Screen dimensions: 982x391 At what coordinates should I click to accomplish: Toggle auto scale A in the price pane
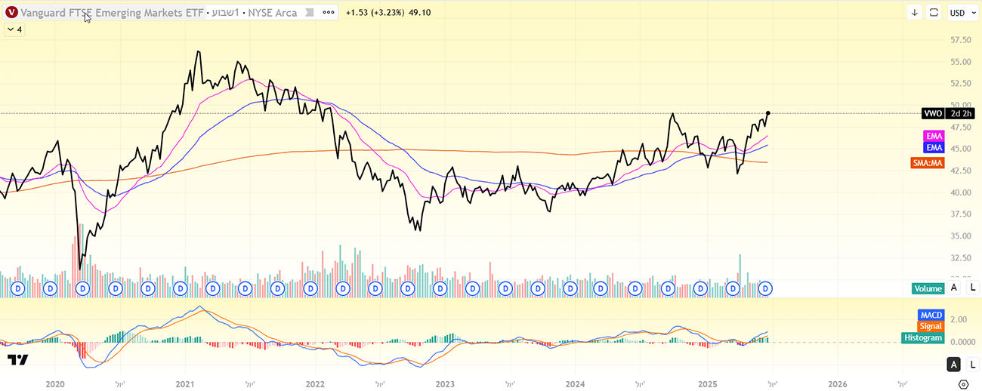pos(954,288)
